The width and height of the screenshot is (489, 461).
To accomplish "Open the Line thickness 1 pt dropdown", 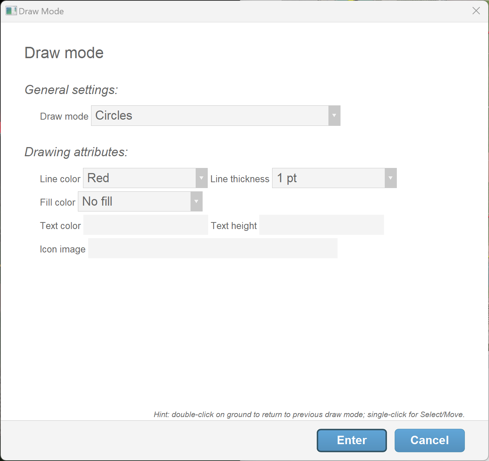I will coord(328,178).
